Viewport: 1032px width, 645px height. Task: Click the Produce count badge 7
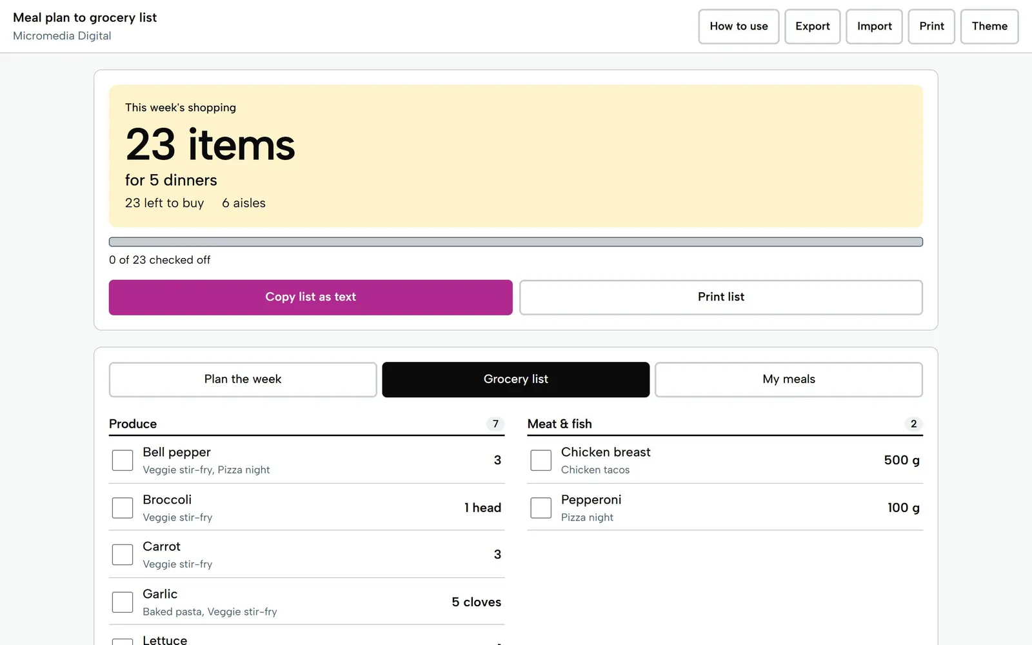coord(495,424)
